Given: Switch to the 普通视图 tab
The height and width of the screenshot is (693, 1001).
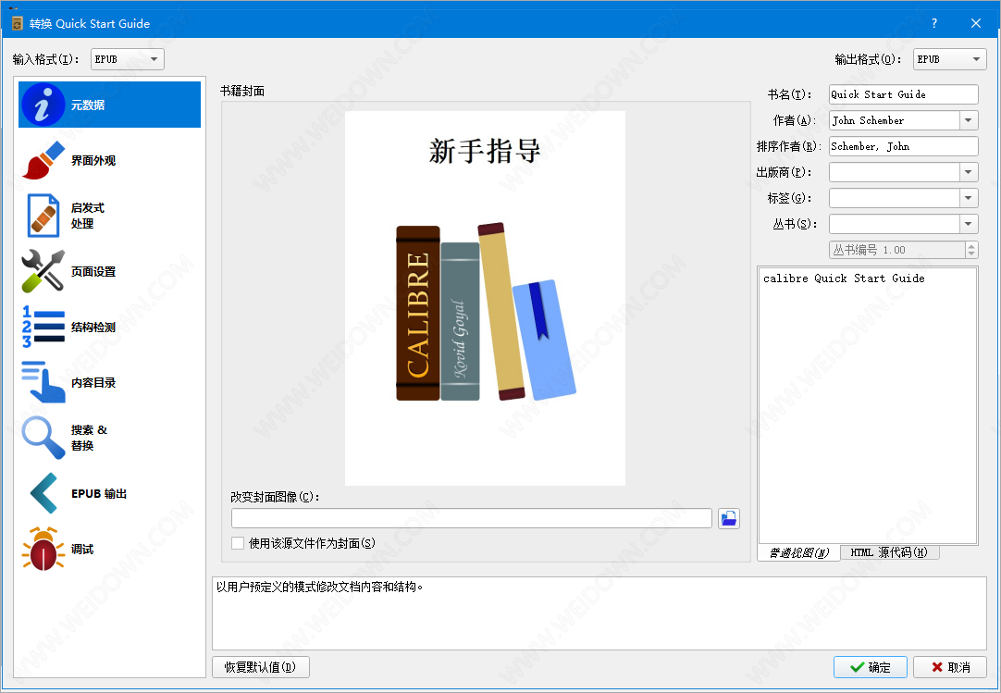Looking at the screenshot, I should coord(798,552).
